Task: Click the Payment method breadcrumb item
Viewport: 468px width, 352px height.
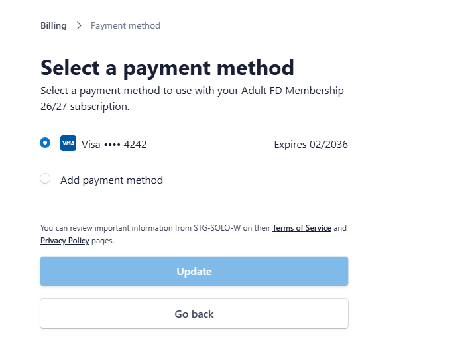Action: (125, 25)
